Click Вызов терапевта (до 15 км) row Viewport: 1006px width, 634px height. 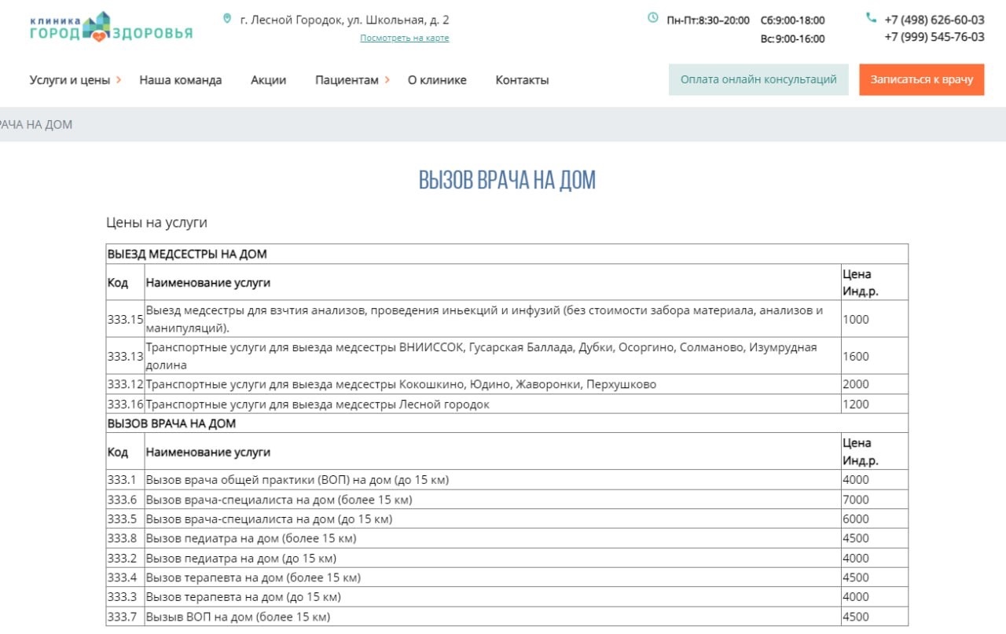pos(507,596)
